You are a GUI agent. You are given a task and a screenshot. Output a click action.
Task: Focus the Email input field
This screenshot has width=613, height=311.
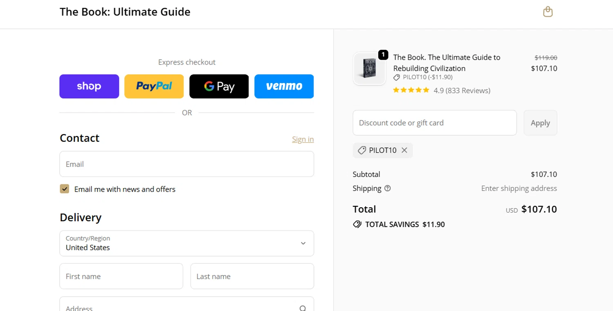(187, 164)
